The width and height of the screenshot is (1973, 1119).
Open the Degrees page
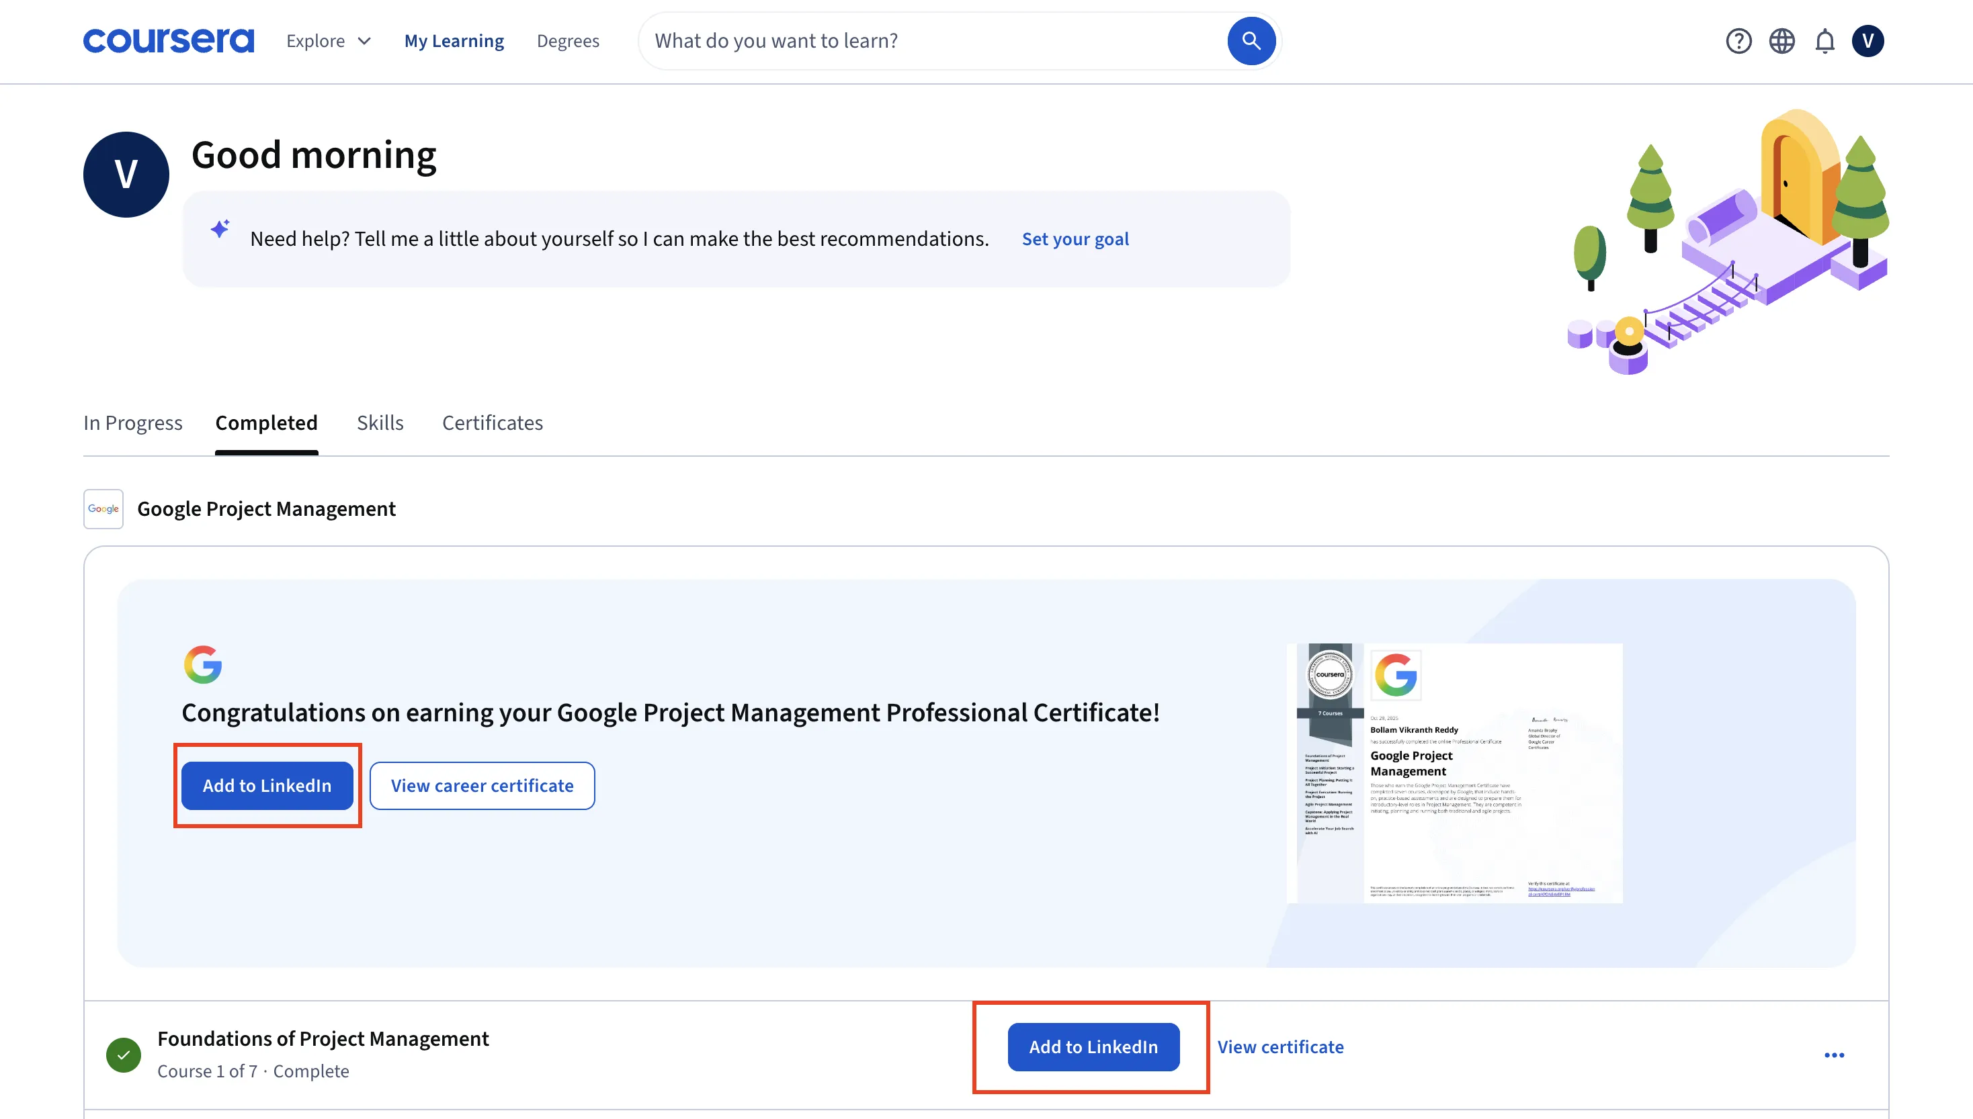(x=567, y=41)
